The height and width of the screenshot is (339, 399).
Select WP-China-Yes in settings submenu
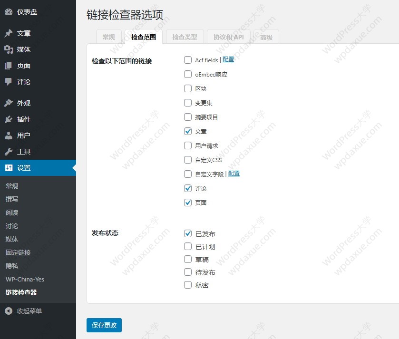(25, 279)
